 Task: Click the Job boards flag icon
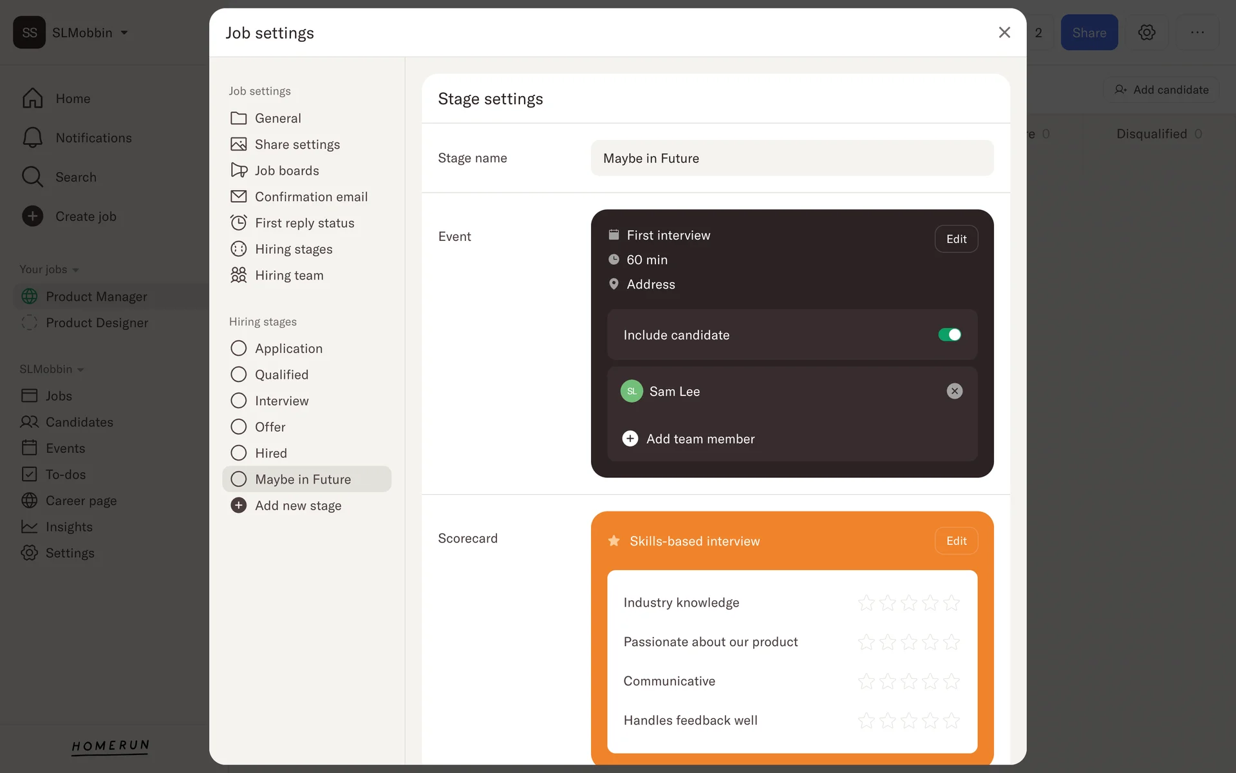238,170
